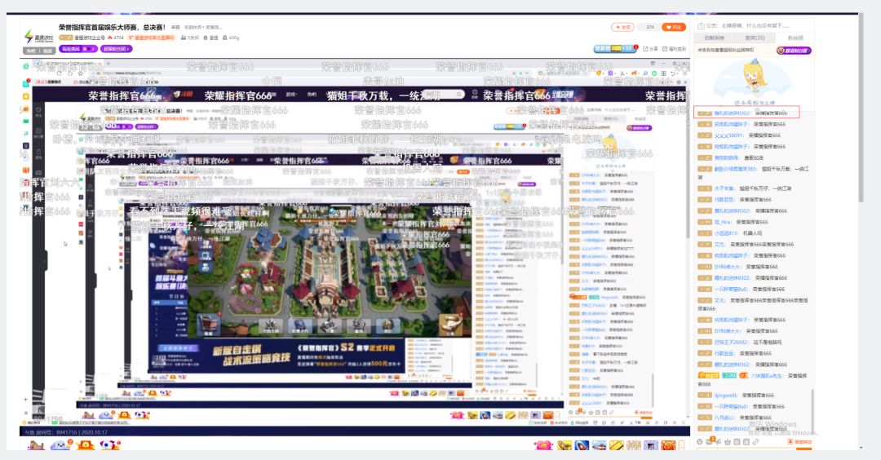The width and height of the screenshot is (881, 460).
Task: Click the pink gift icon at bottom right gift row
Action: (544, 446)
